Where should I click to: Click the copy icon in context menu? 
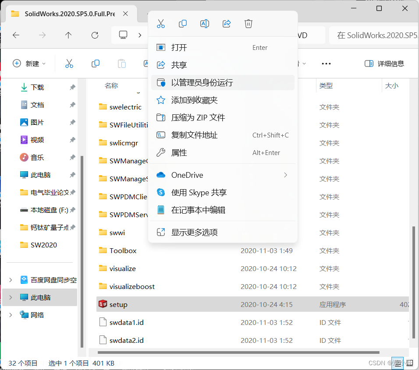(x=182, y=24)
